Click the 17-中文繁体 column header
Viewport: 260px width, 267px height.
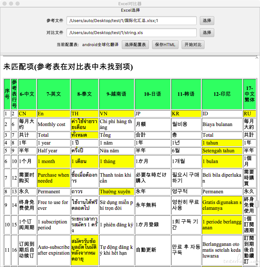249,94
